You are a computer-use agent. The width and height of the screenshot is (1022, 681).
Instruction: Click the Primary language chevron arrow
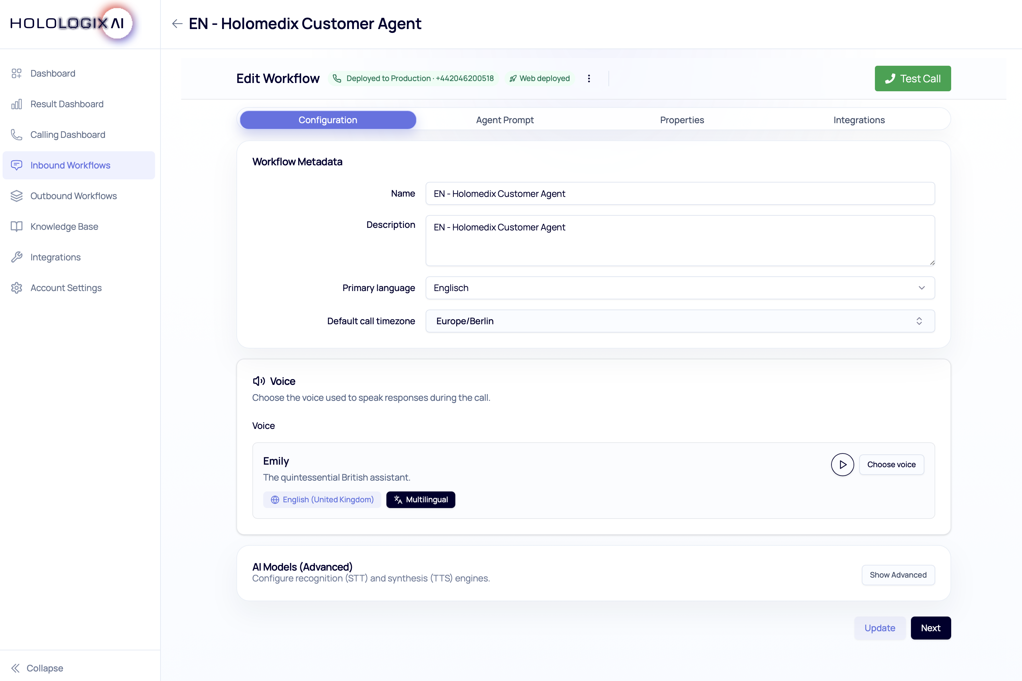pos(921,288)
